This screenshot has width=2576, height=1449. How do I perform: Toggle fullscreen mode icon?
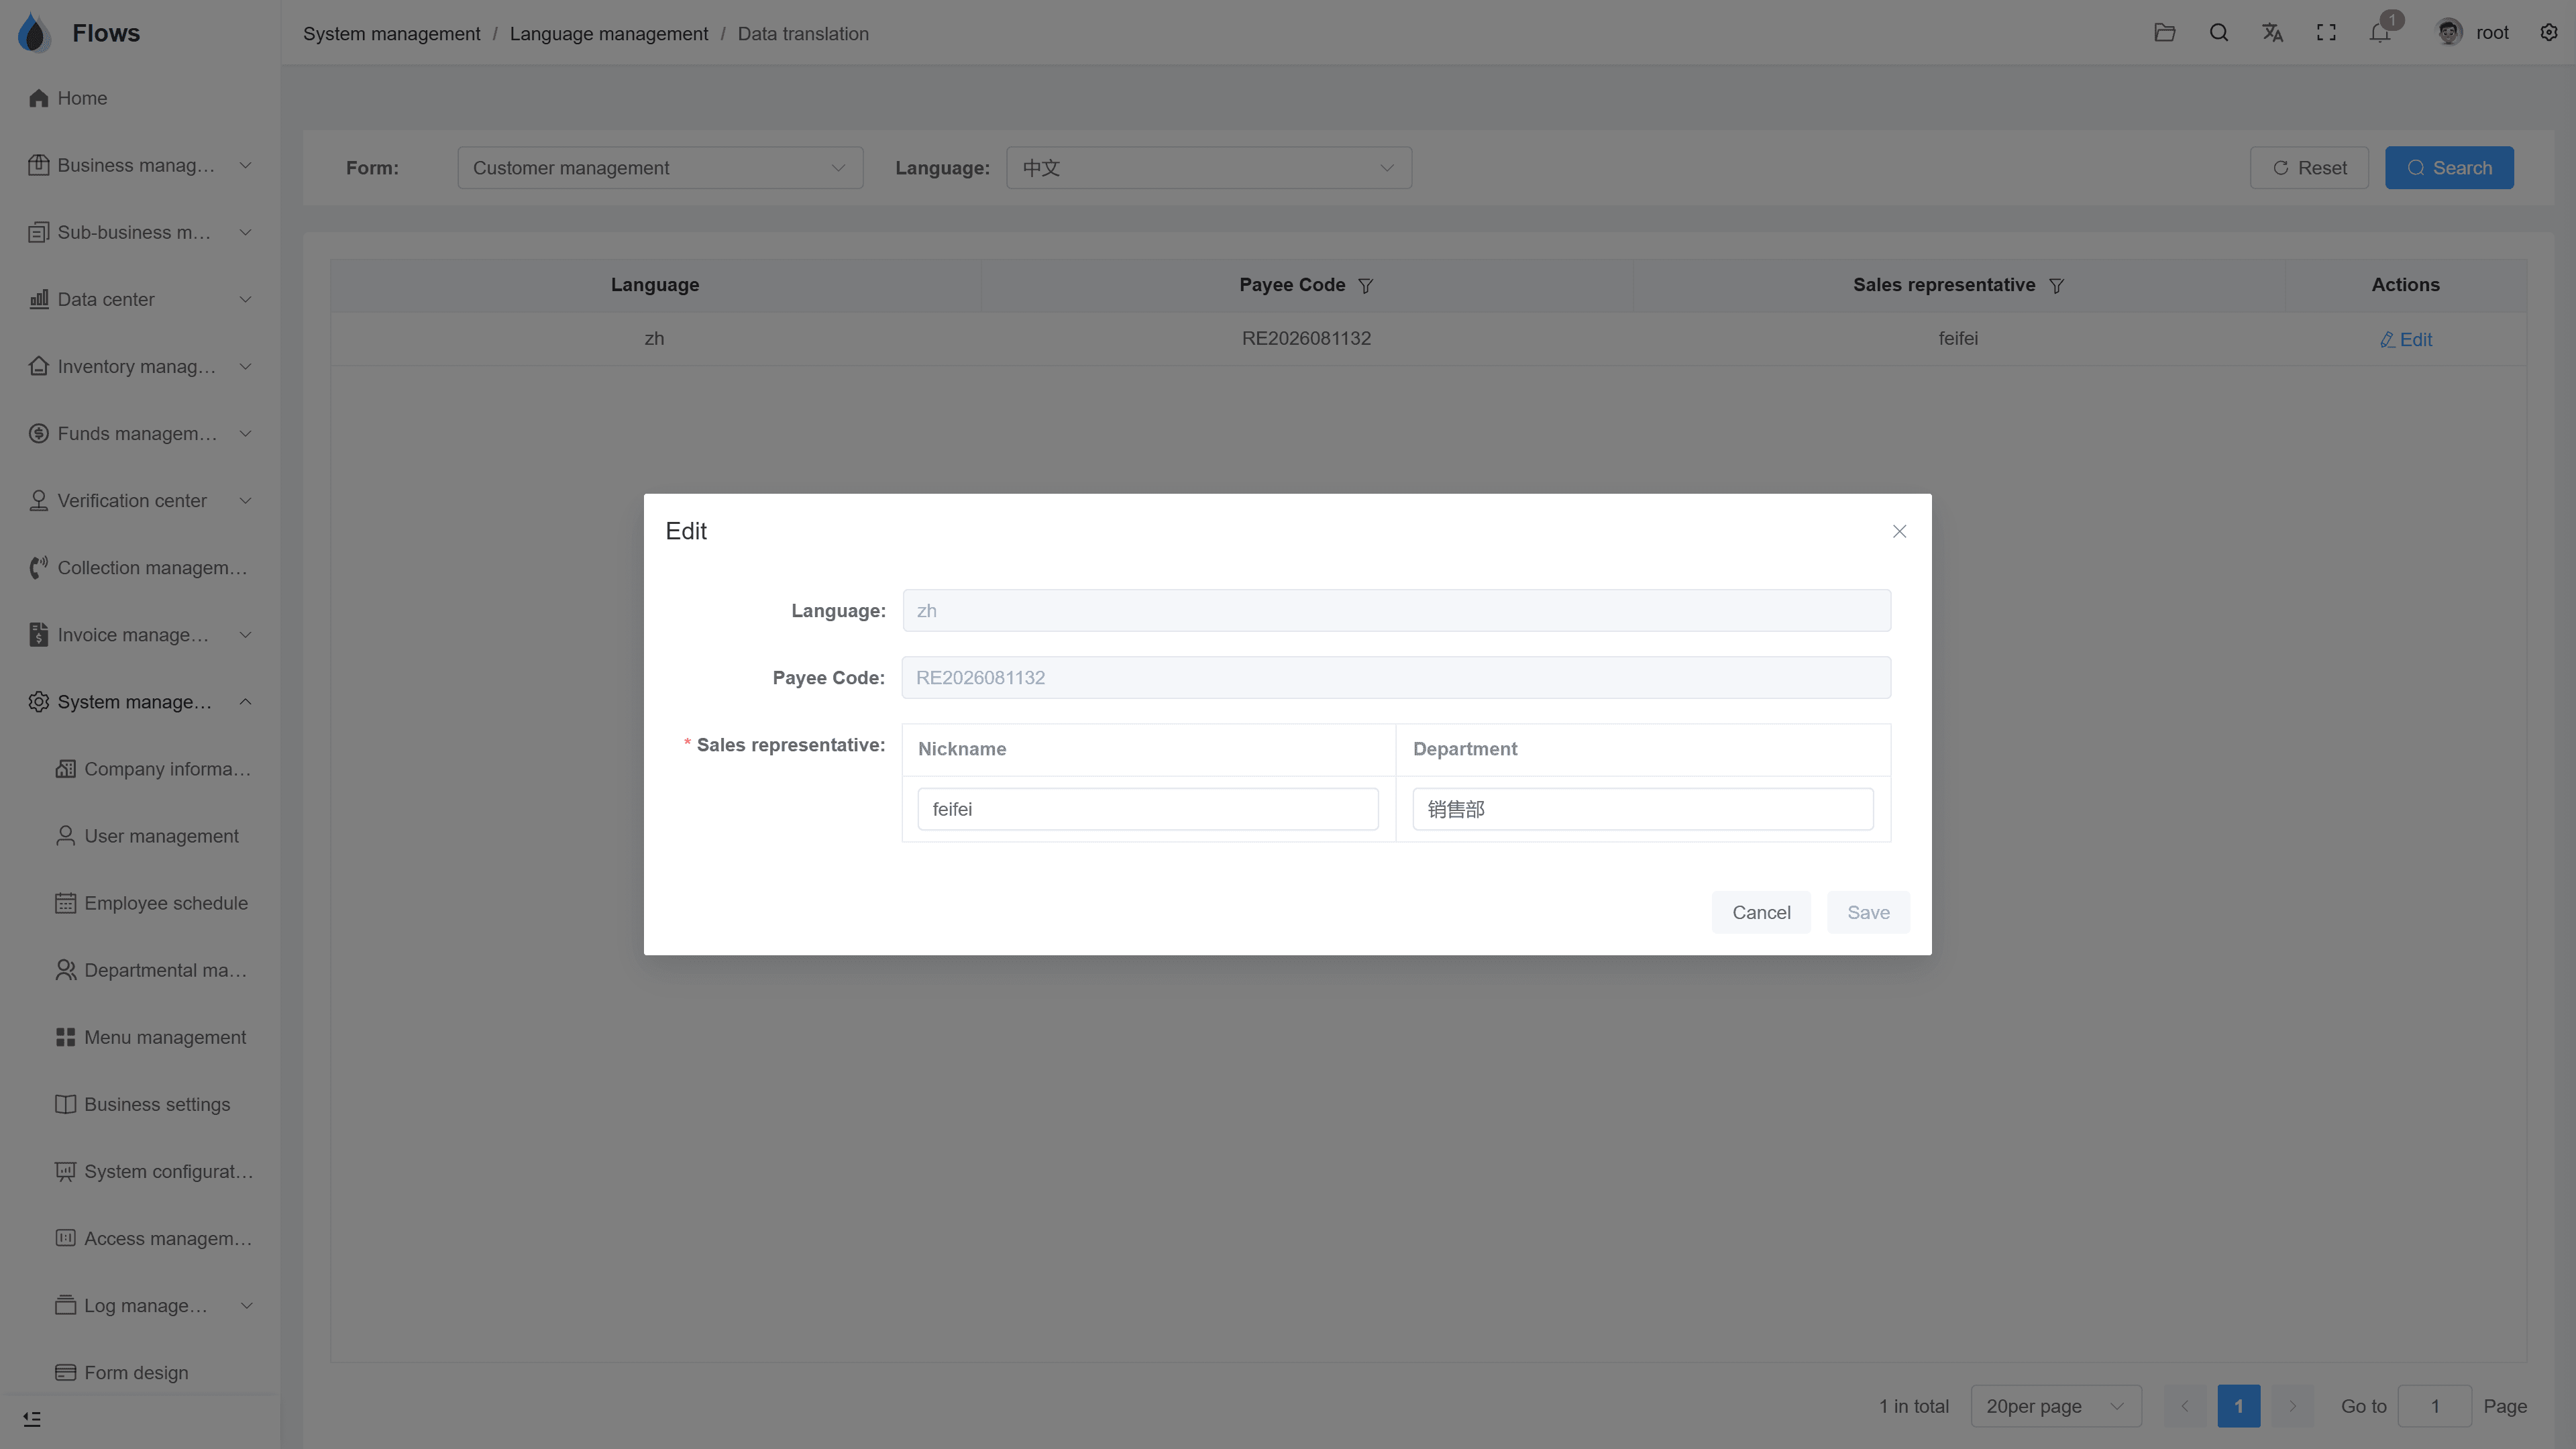click(2327, 33)
